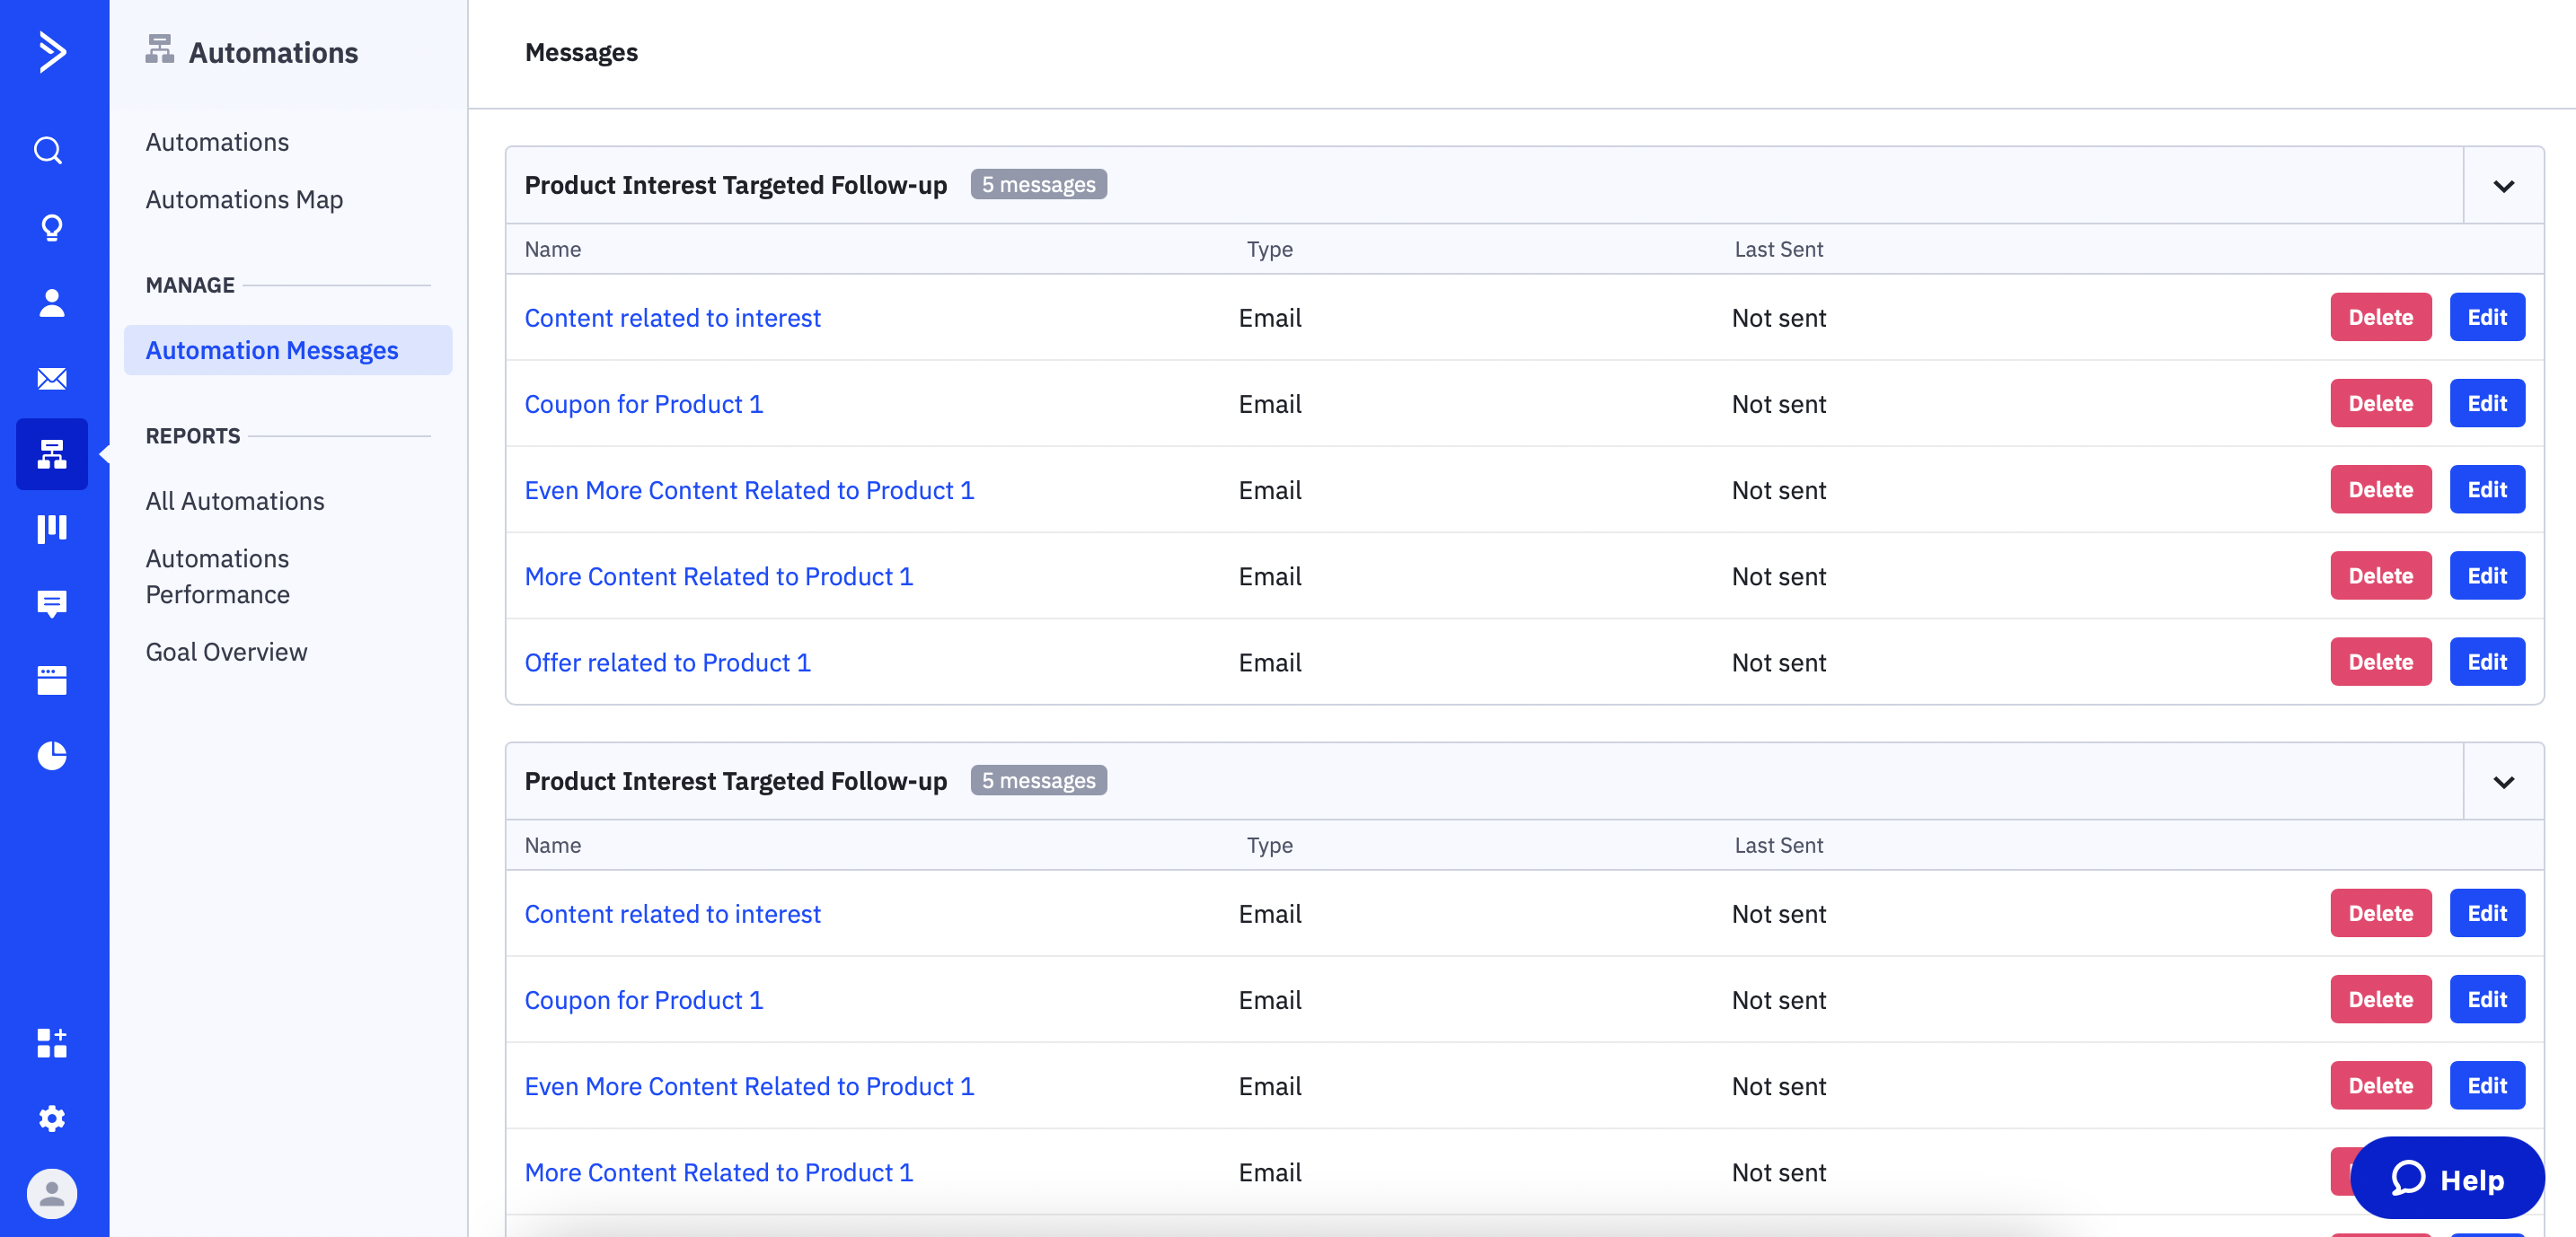The height and width of the screenshot is (1237, 2576).
Task: Open the Apps grid plus icon
Action: (51, 1042)
